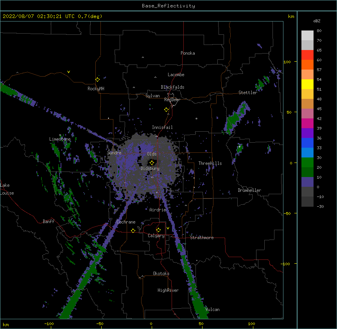Click the Lake Louise label
337x329 pixels.
coord(7,189)
